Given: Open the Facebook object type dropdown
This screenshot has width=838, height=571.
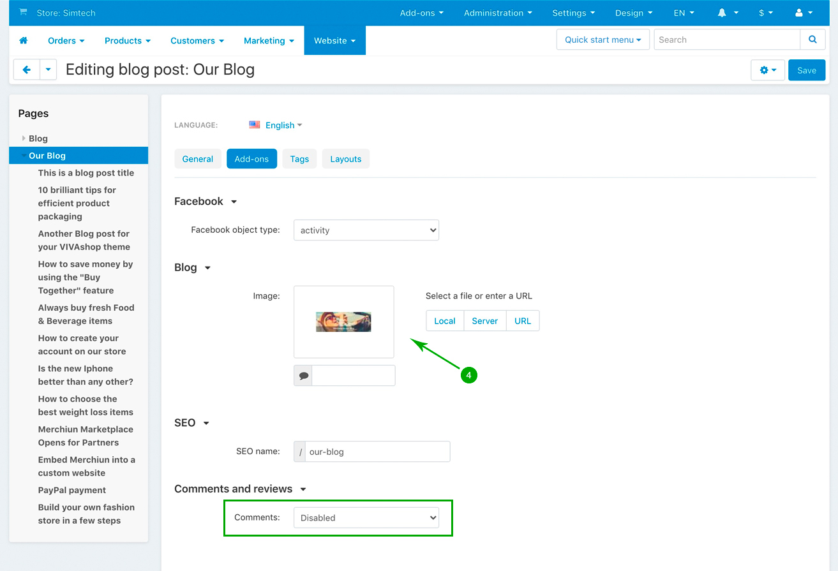Looking at the screenshot, I should 366,230.
